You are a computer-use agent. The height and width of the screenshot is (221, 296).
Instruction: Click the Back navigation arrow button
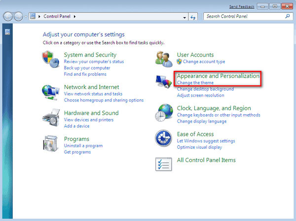(8, 17)
